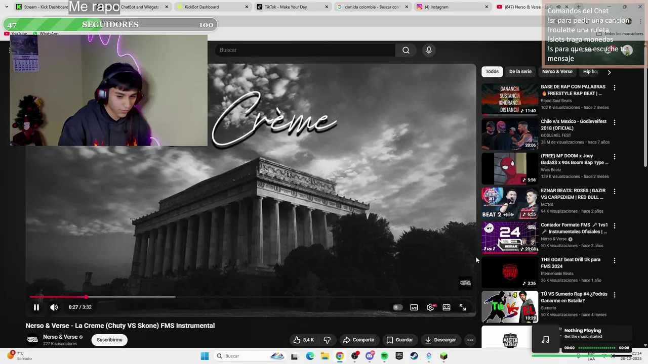Switch to theater mode

tap(447, 307)
